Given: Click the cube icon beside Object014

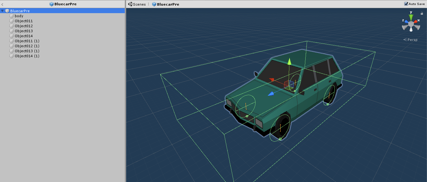Looking at the screenshot, I should pyautogui.click(x=12, y=36).
